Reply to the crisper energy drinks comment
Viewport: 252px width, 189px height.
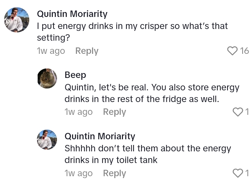click(87, 51)
